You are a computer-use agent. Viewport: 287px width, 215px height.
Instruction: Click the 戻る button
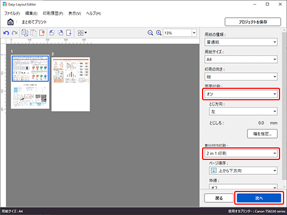pyautogui.click(x=219, y=198)
